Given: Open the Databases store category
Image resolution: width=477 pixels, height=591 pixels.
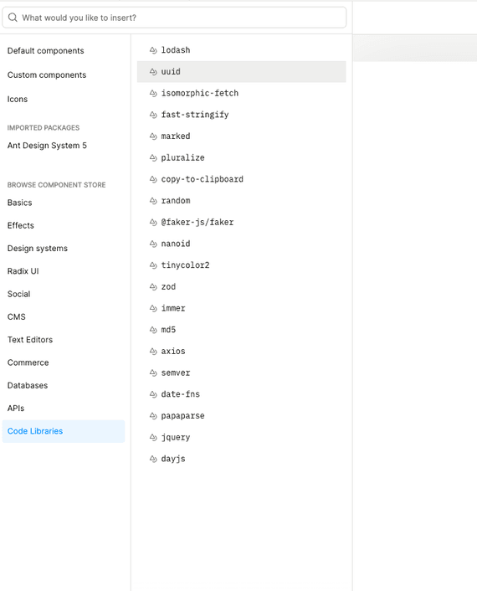Looking at the screenshot, I should [28, 385].
